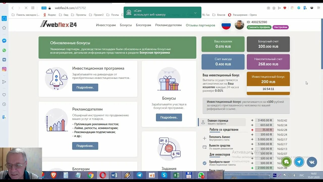Open Word from taskbar
Screen dimensions: 323x182
[114, 175]
